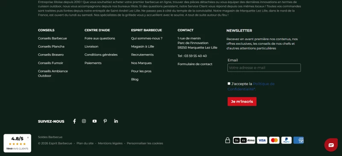Open Qui sommes-nous ? link
The height and width of the screenshot is (156, 342).
coord(147,38)
